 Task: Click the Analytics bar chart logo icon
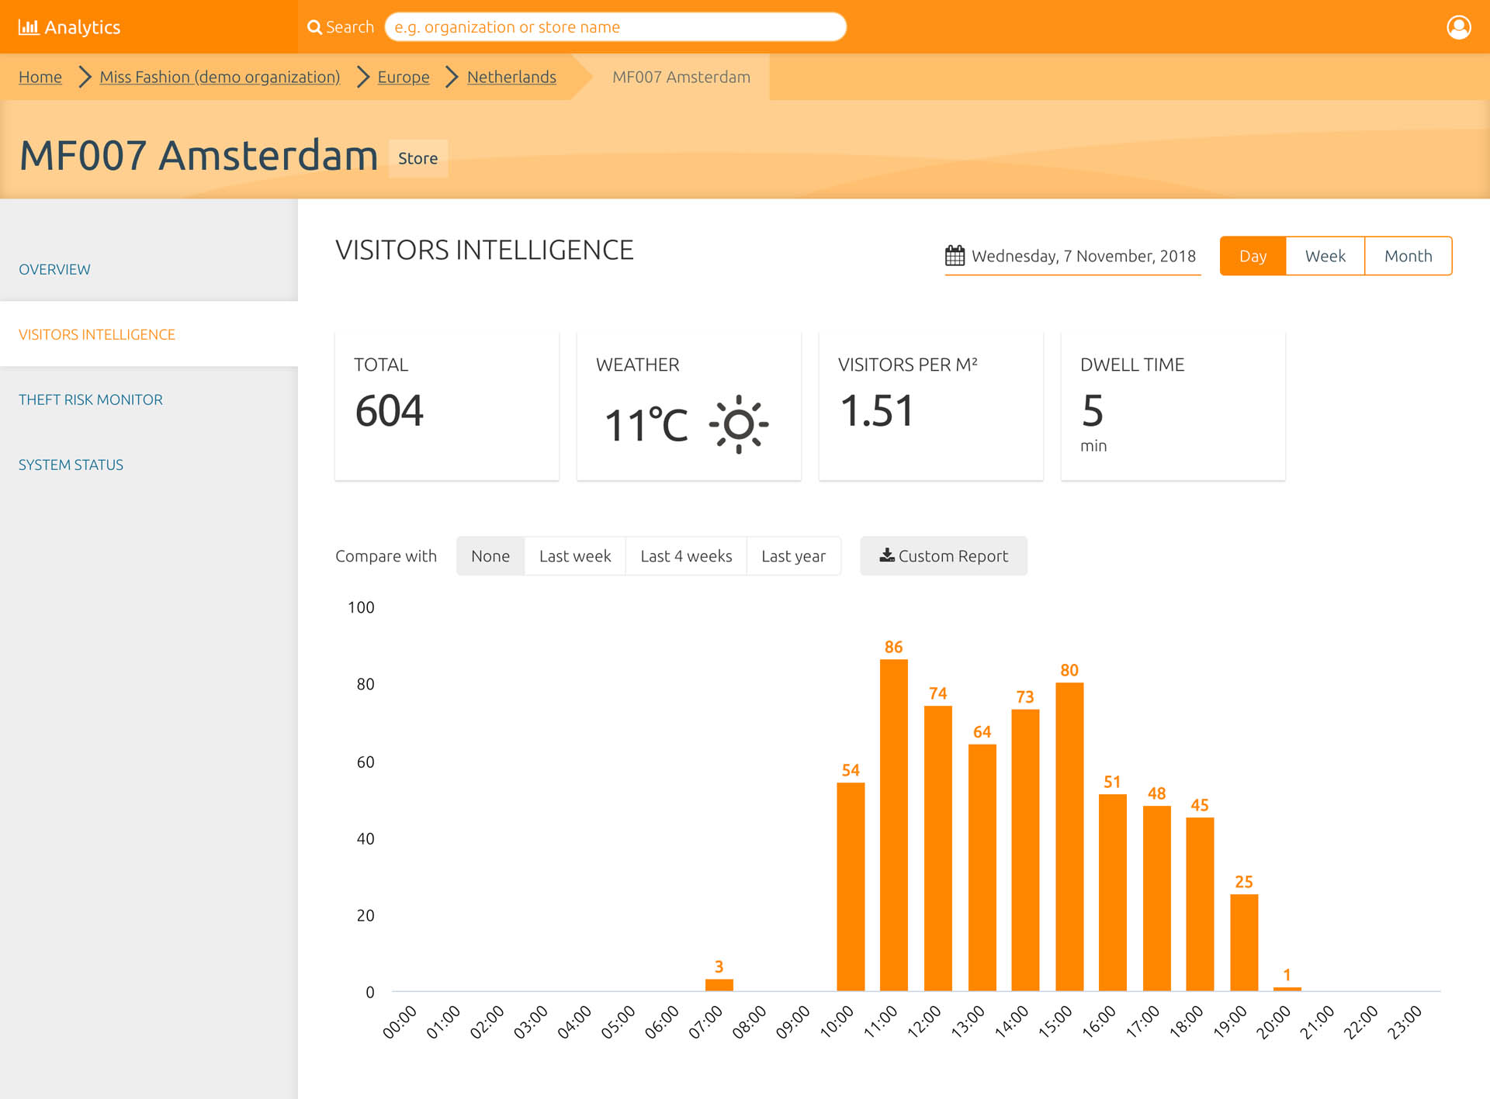[x=28, y=27]
